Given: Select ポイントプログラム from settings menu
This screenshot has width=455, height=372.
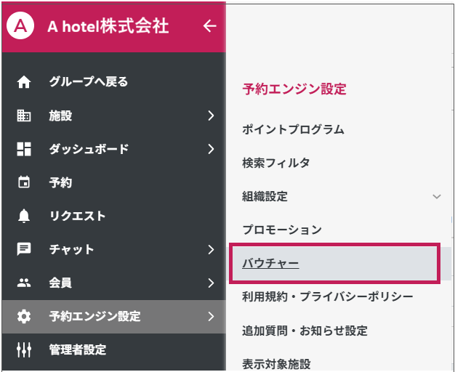Looking at the screenshot, I should click(293, 130).
